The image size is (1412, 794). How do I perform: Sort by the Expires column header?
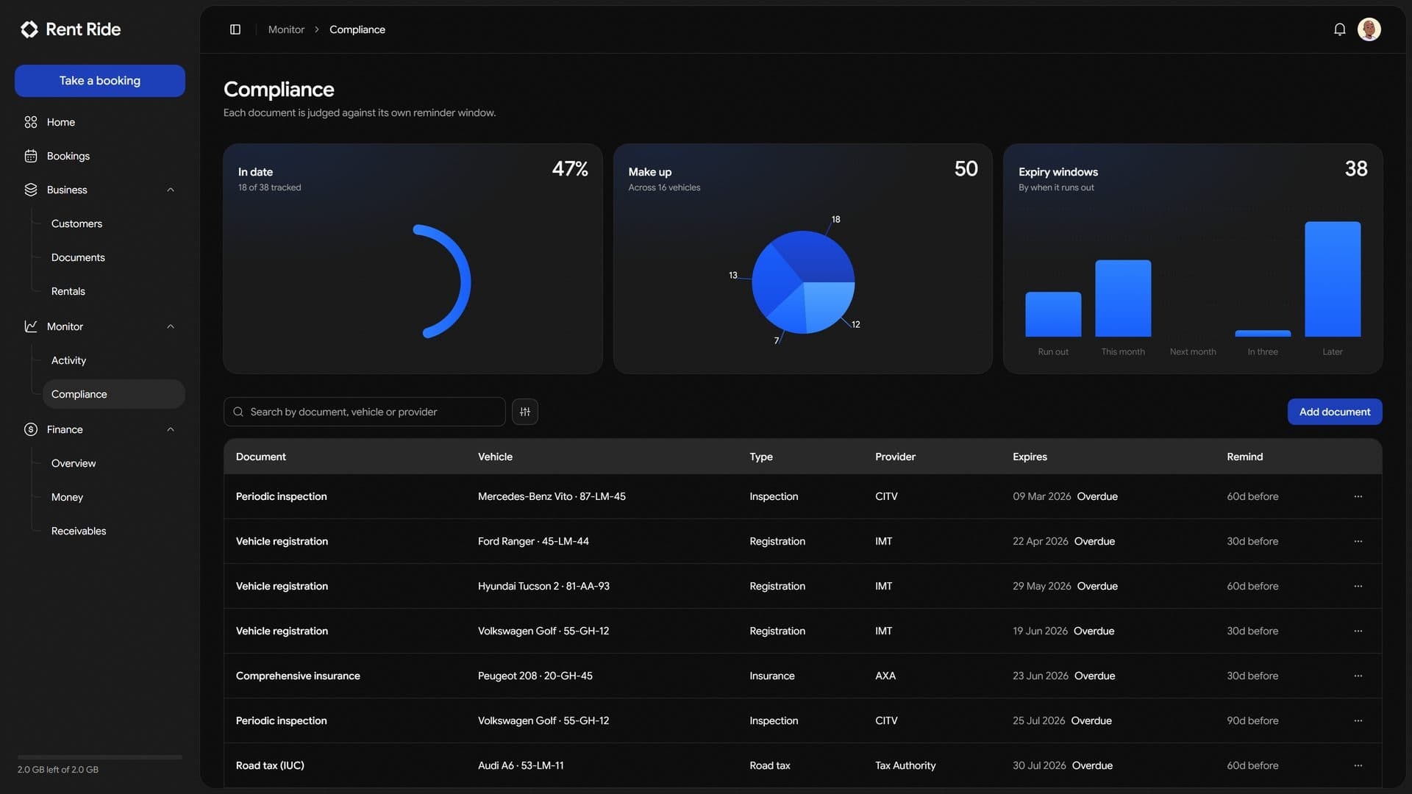[1030, 457]
